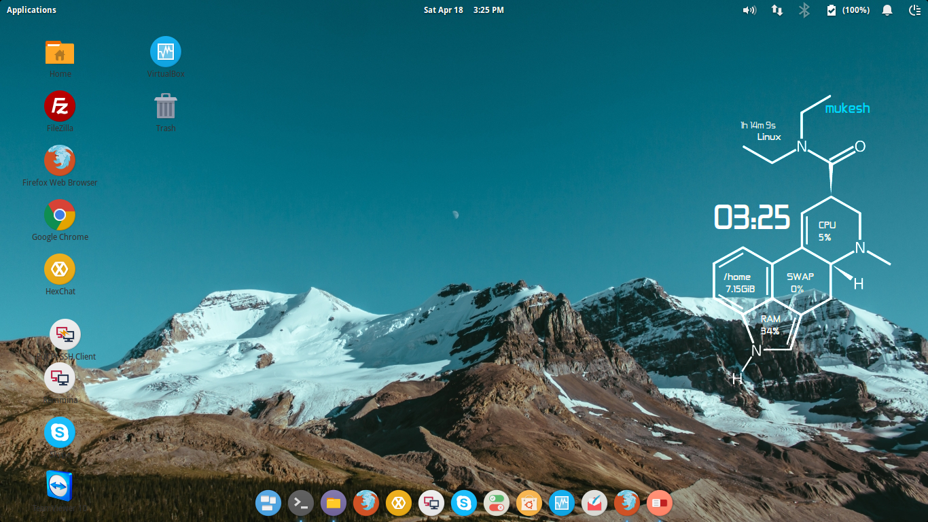Launch Terminal from the dock
The image size is (928, 522).
(x=301, y=503)
